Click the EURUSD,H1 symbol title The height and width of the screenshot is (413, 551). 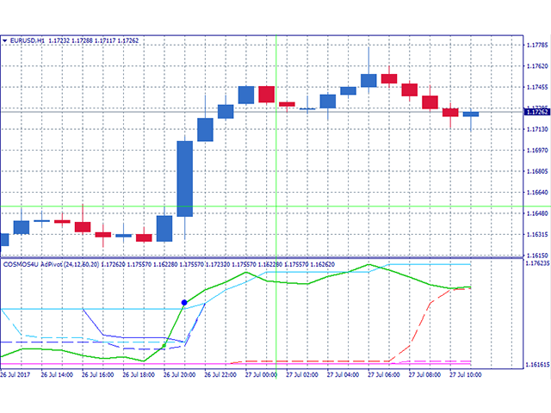point(29,40)
